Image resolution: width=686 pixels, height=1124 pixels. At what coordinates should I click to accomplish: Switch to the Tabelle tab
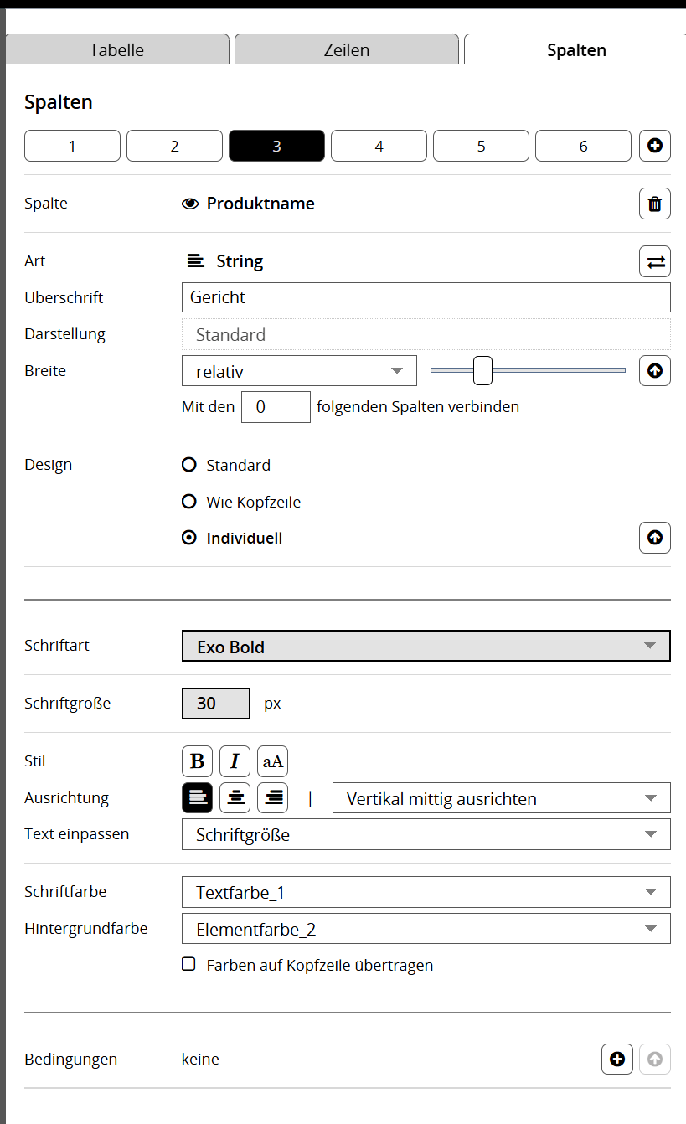117,50
